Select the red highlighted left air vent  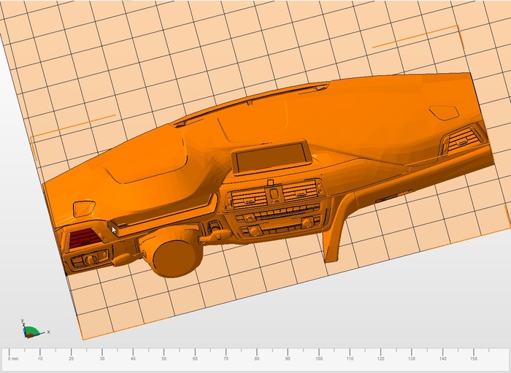coord(85,237)
